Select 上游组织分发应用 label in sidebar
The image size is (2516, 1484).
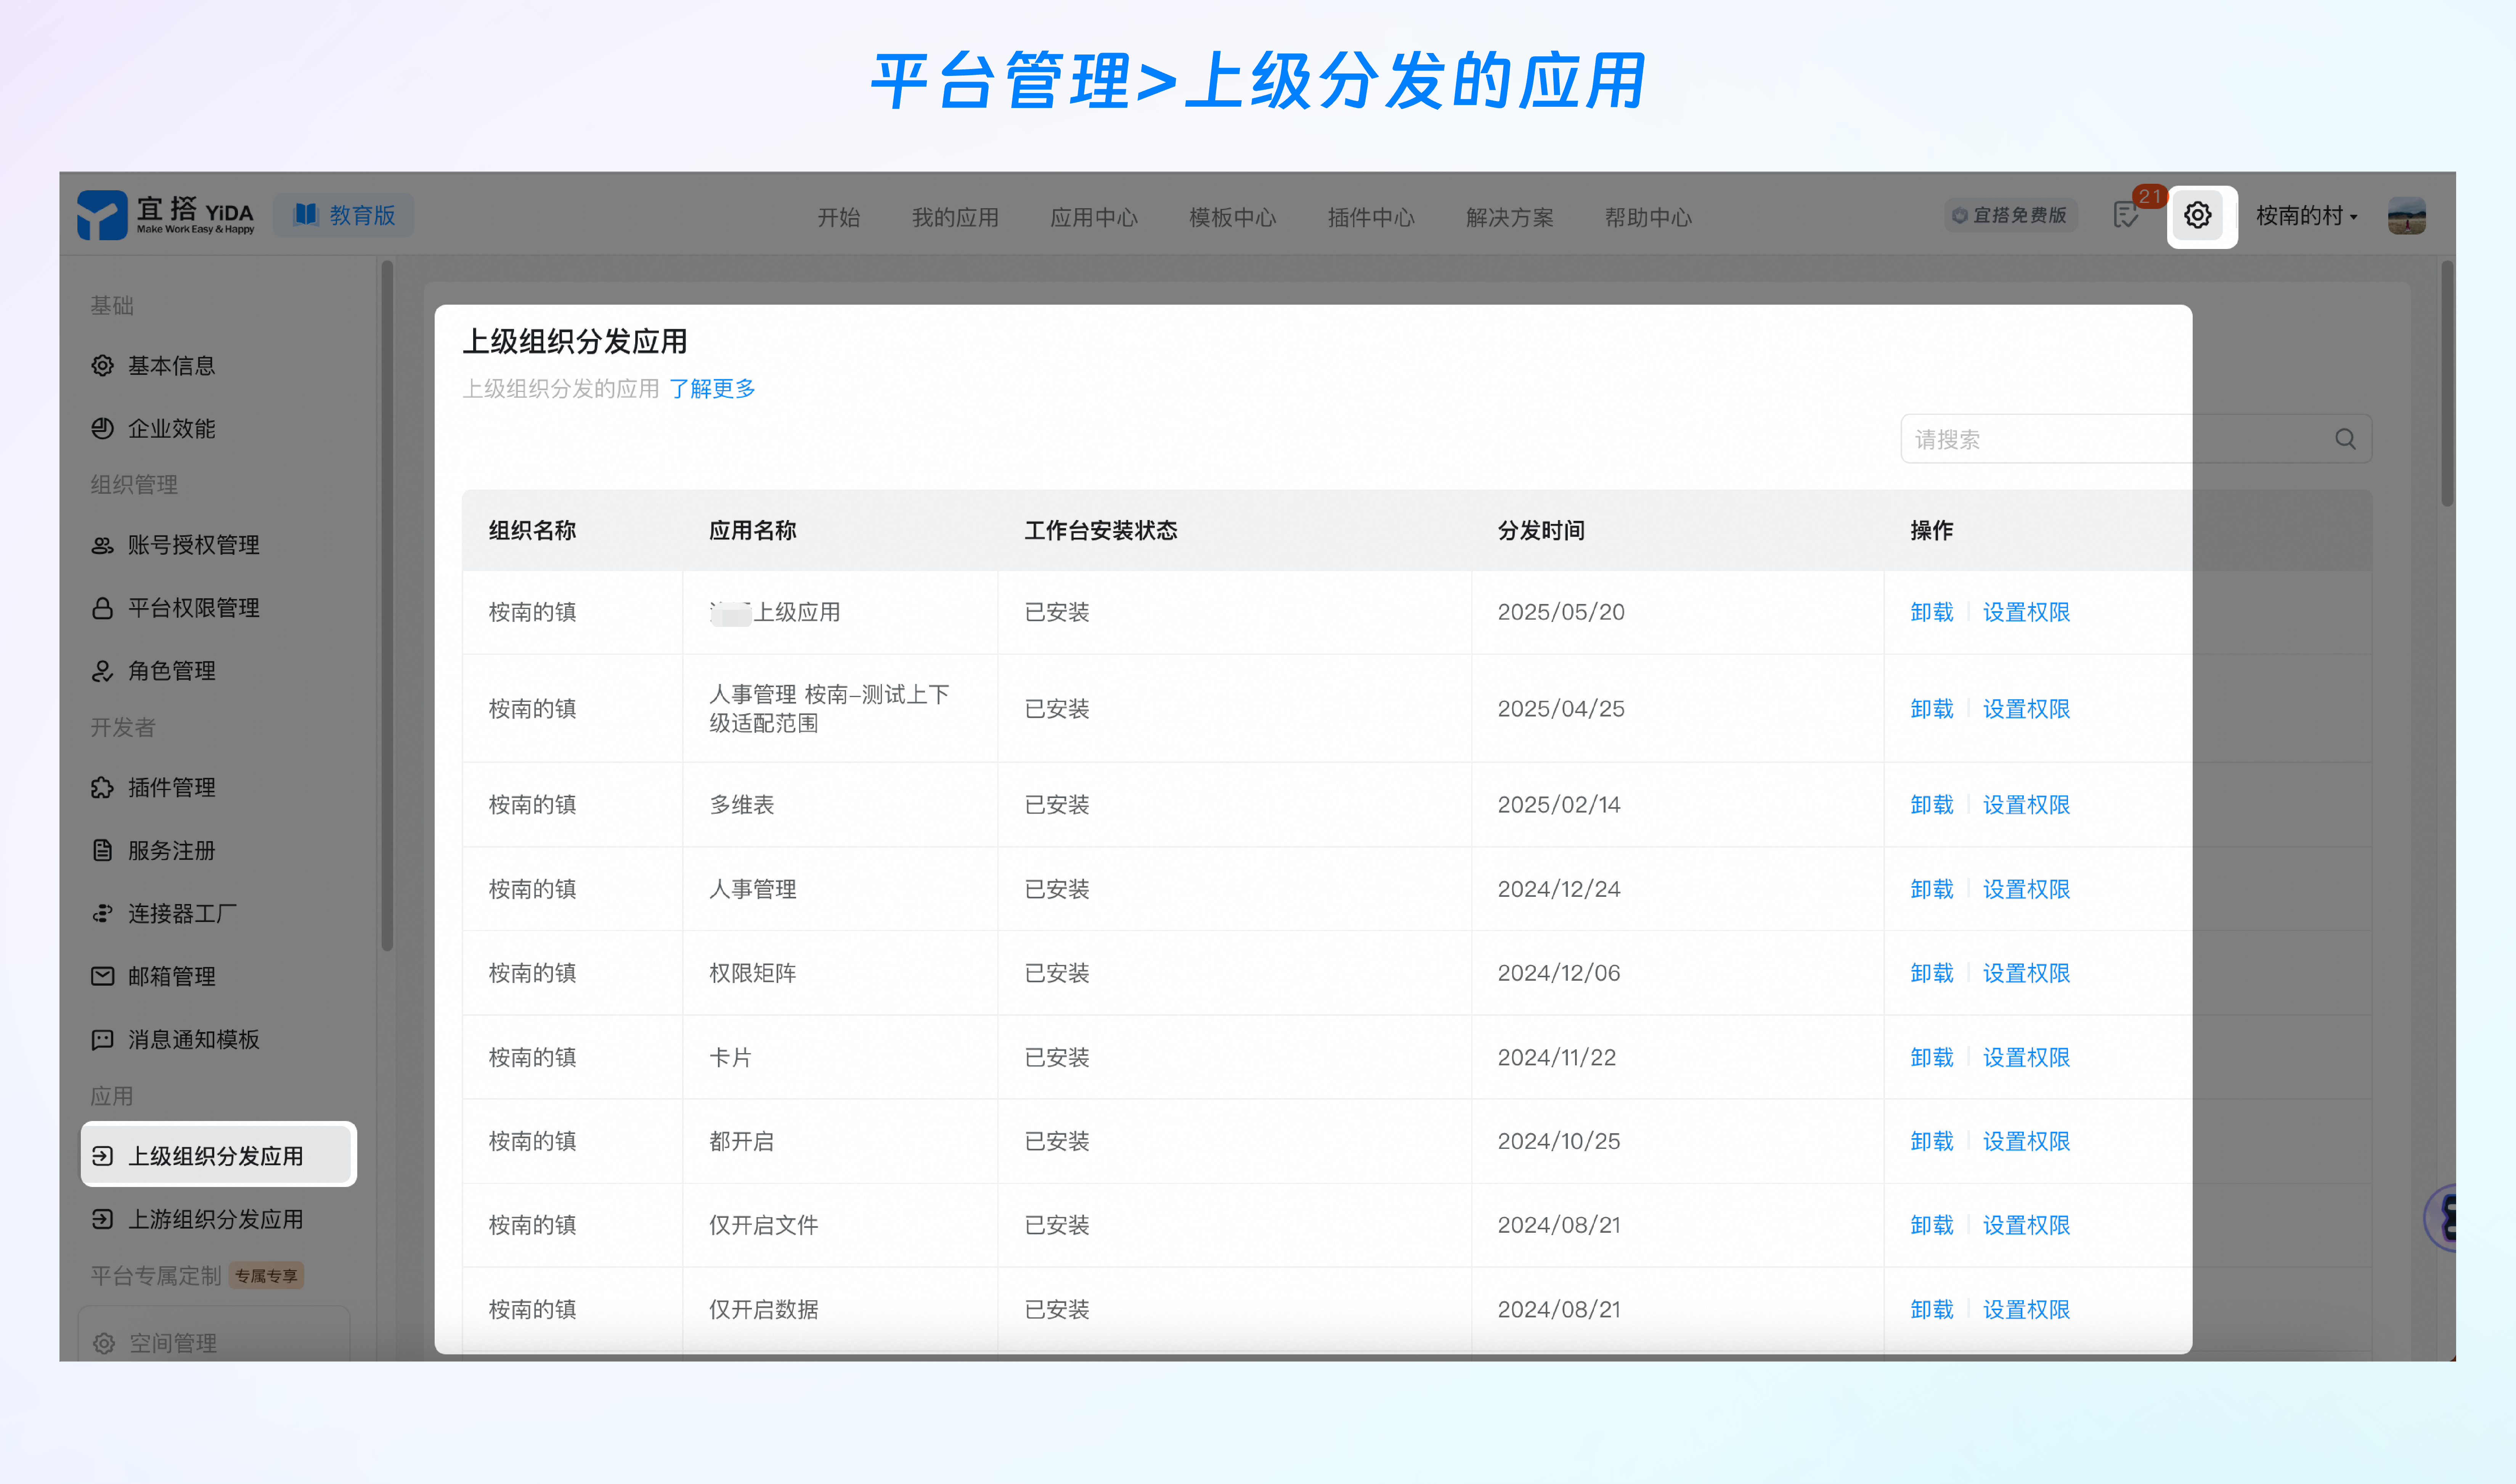click(x=216, y=1219)
